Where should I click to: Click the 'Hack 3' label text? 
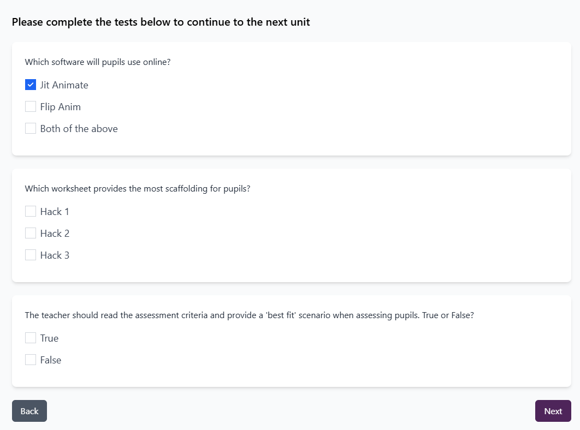[x=55, y=255]
